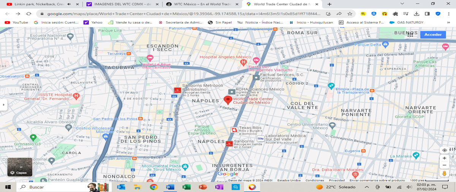This screenshot has height=192, width=456.
Task: Open the Sanborns Metrópoli Patriotismo store marker
Action: pos(177,90)
